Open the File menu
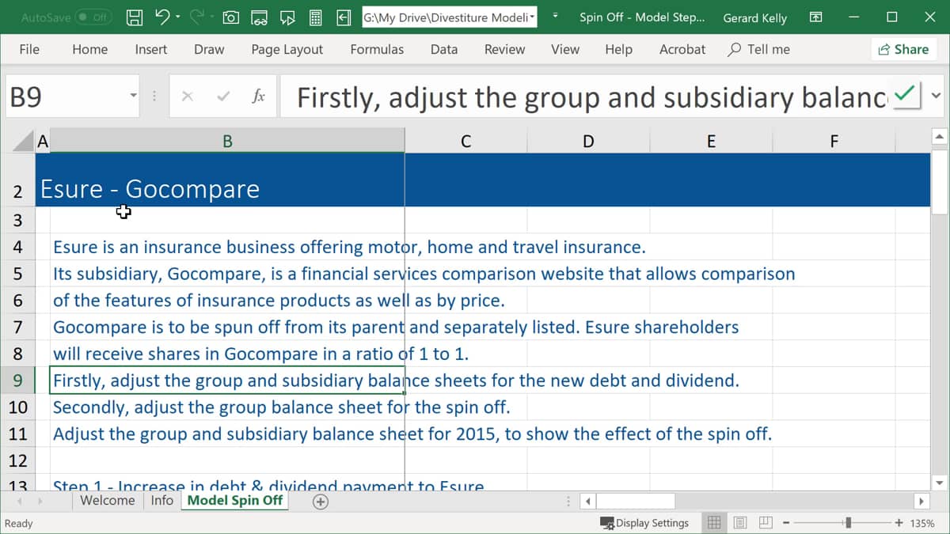Screen dimensions: 950x534 pyautogui.click(x=29, y=49)
